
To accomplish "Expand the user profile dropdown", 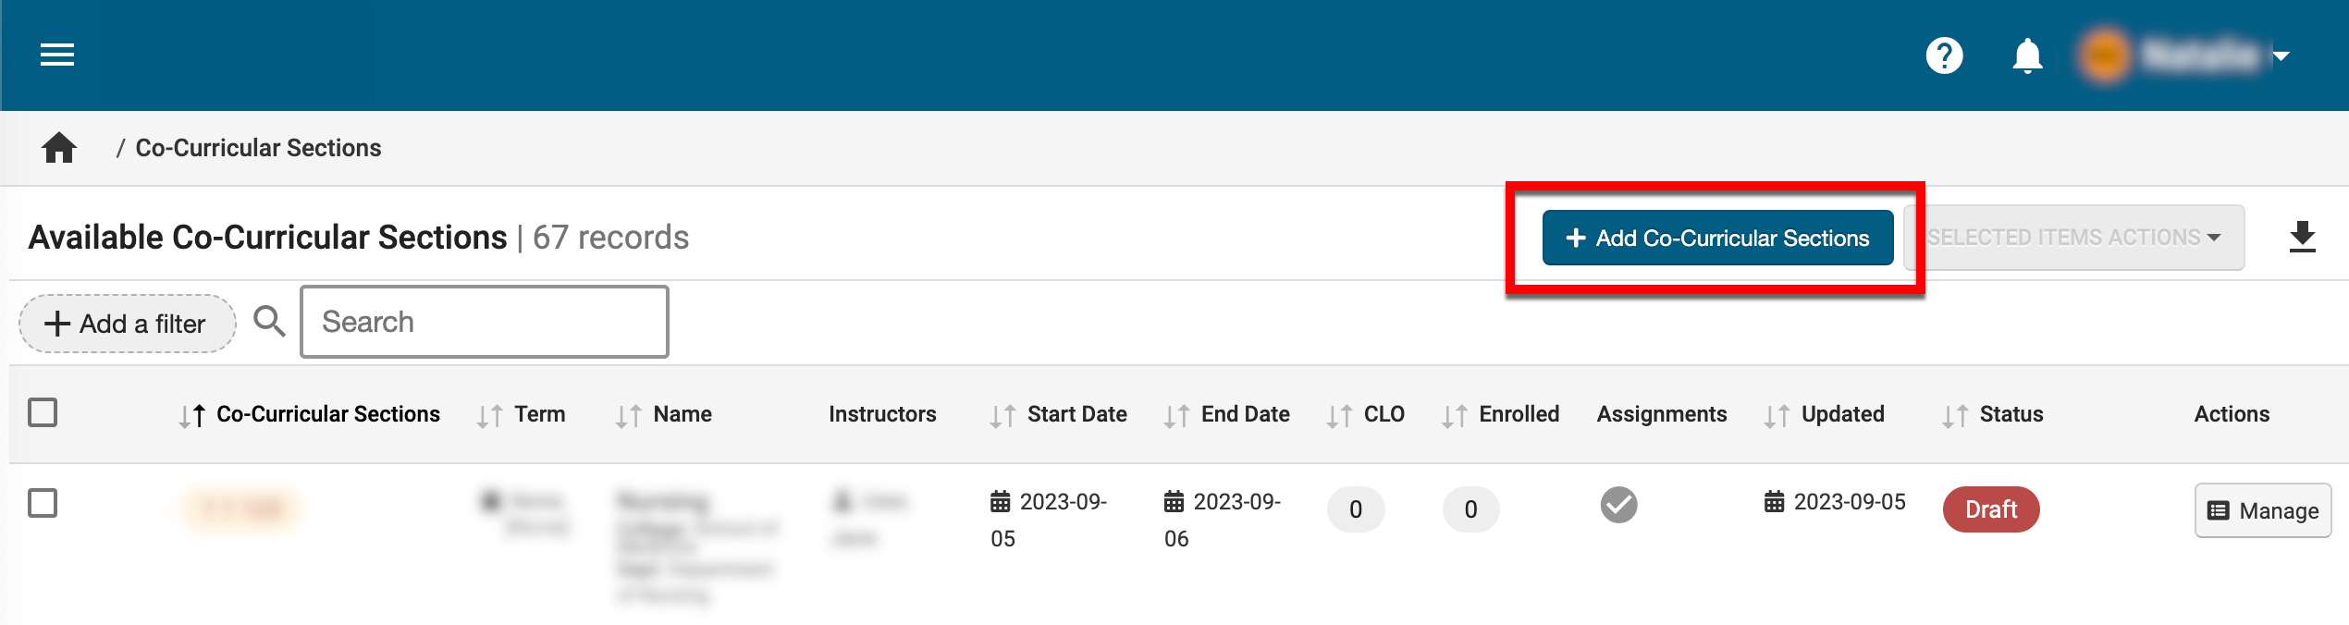I will (2281, 55).
